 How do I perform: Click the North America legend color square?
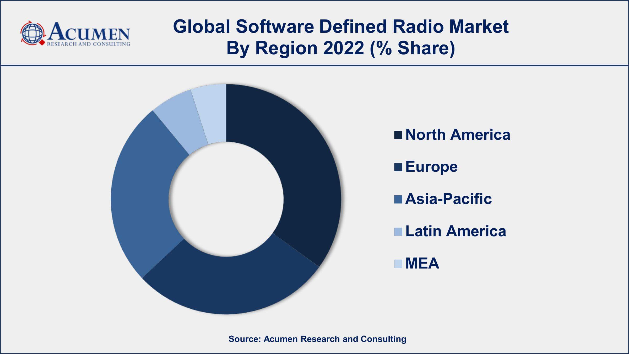coord(398,135)
